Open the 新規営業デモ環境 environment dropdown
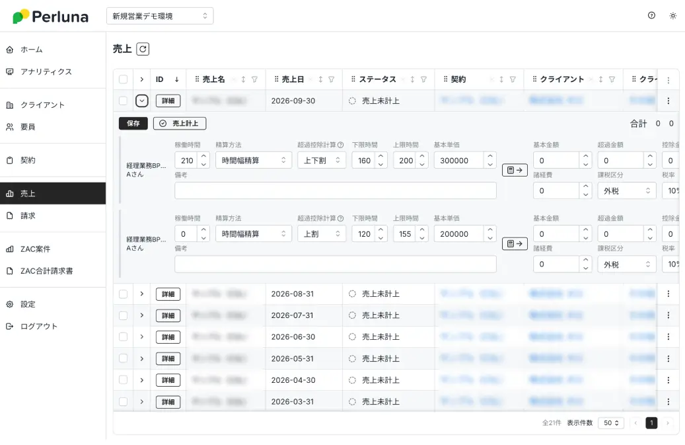This screenshot has width=685, height=445. (160, 16)
